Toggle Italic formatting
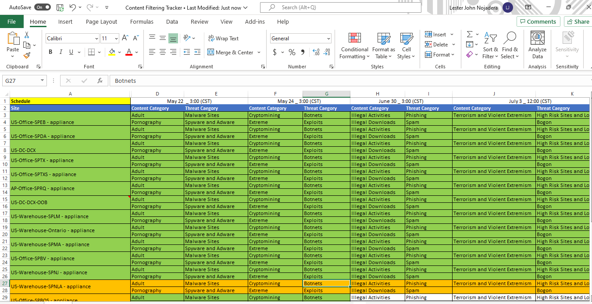The width and height of the screenshot is (592, 304). pyautogui.click(x=61, y=52)
